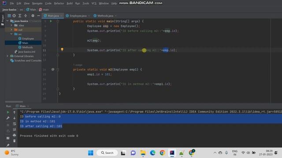Close the Main run tab
This screenshot has height=158, width=282.
28,106
